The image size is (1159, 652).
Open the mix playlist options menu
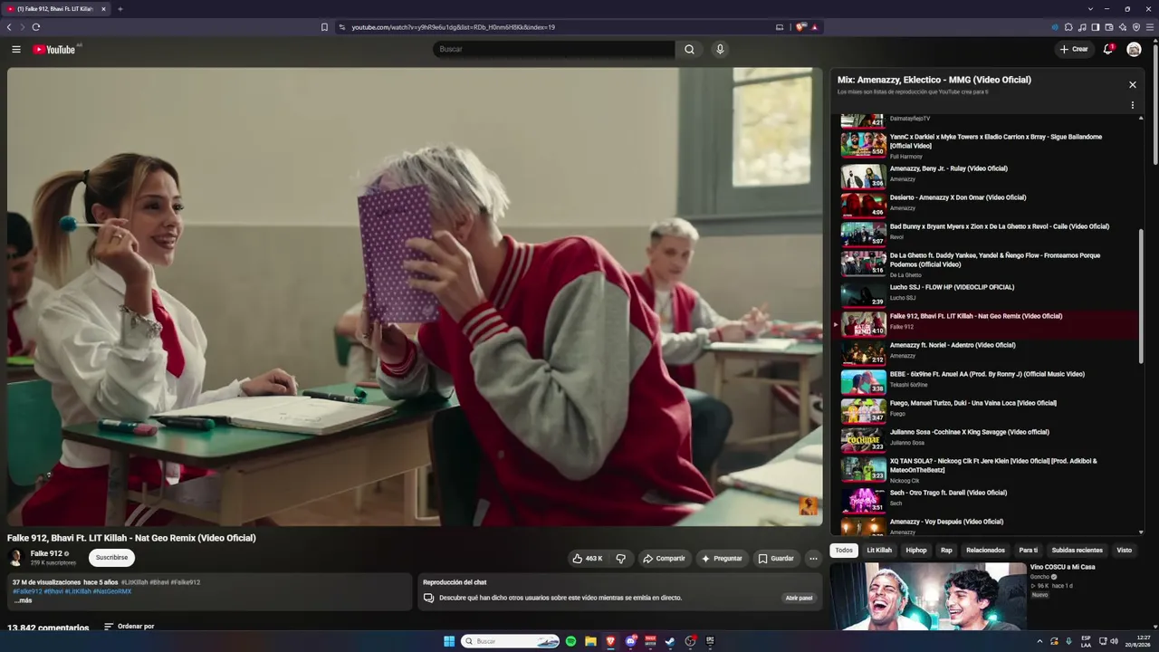click(x=1132, y=105)
